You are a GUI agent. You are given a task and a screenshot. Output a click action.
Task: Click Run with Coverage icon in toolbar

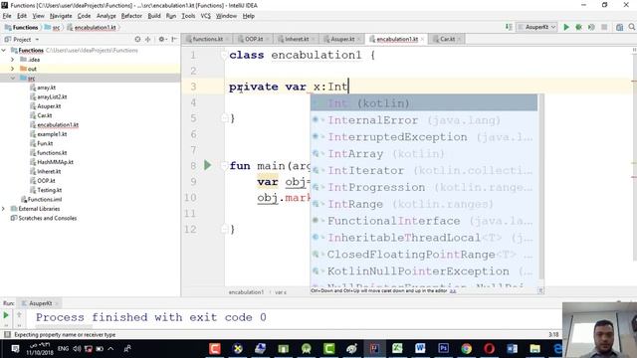591,27
